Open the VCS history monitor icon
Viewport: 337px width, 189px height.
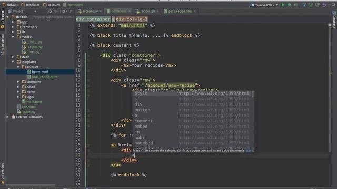pyautogui.click(x=318, y=5)
